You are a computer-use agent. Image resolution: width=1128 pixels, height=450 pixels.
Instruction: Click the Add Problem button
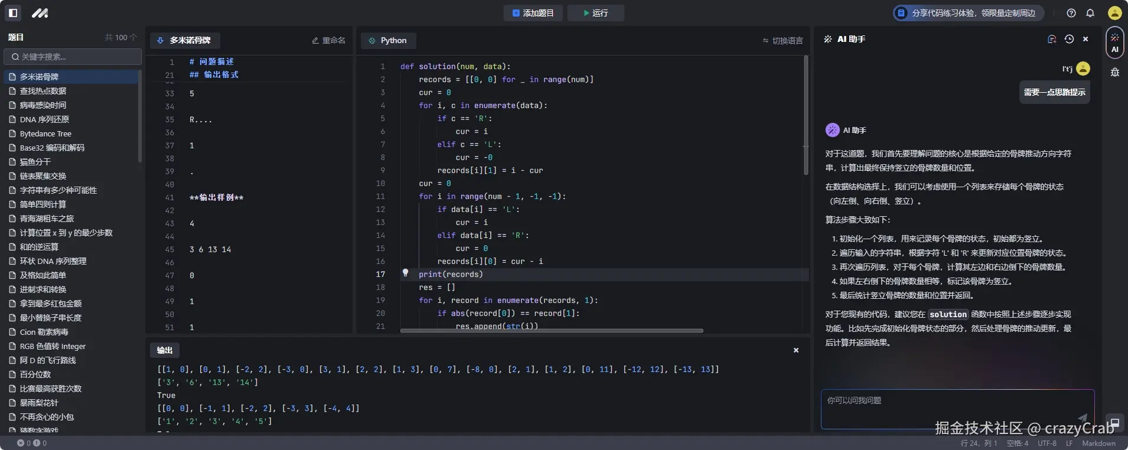click(533, 13)
